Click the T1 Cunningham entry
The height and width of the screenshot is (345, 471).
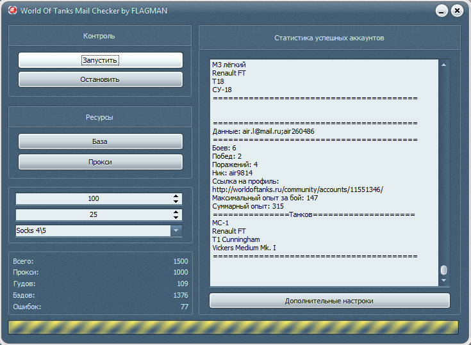(236, 239)
